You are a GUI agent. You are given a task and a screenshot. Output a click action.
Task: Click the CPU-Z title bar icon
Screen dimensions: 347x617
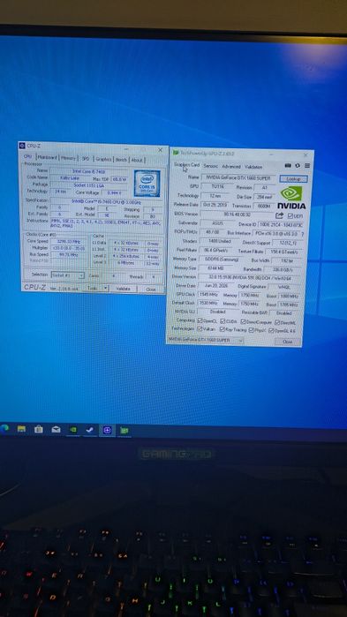click(x=22, y=146)
